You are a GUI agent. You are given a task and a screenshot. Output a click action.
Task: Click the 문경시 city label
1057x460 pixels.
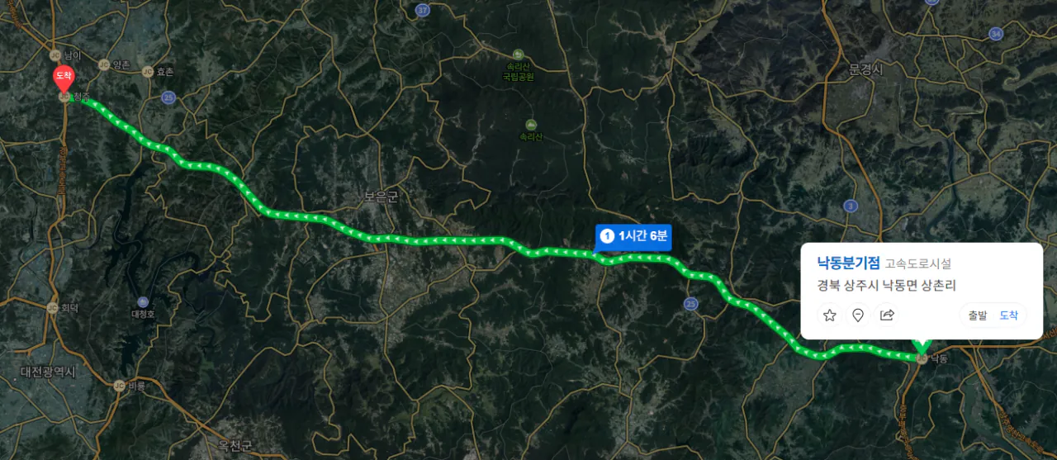click(865, 70)
